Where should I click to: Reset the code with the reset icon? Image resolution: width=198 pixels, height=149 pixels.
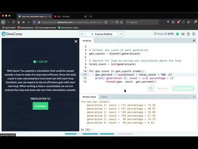(x=151, y=89)
